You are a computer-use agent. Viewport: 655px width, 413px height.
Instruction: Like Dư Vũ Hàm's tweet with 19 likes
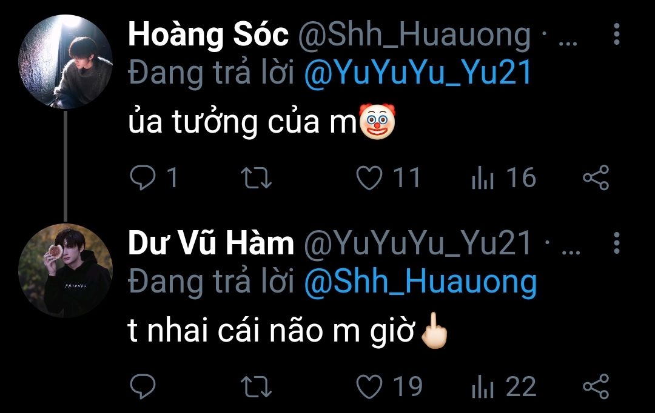pyautogui.click(x=369, y=386)
